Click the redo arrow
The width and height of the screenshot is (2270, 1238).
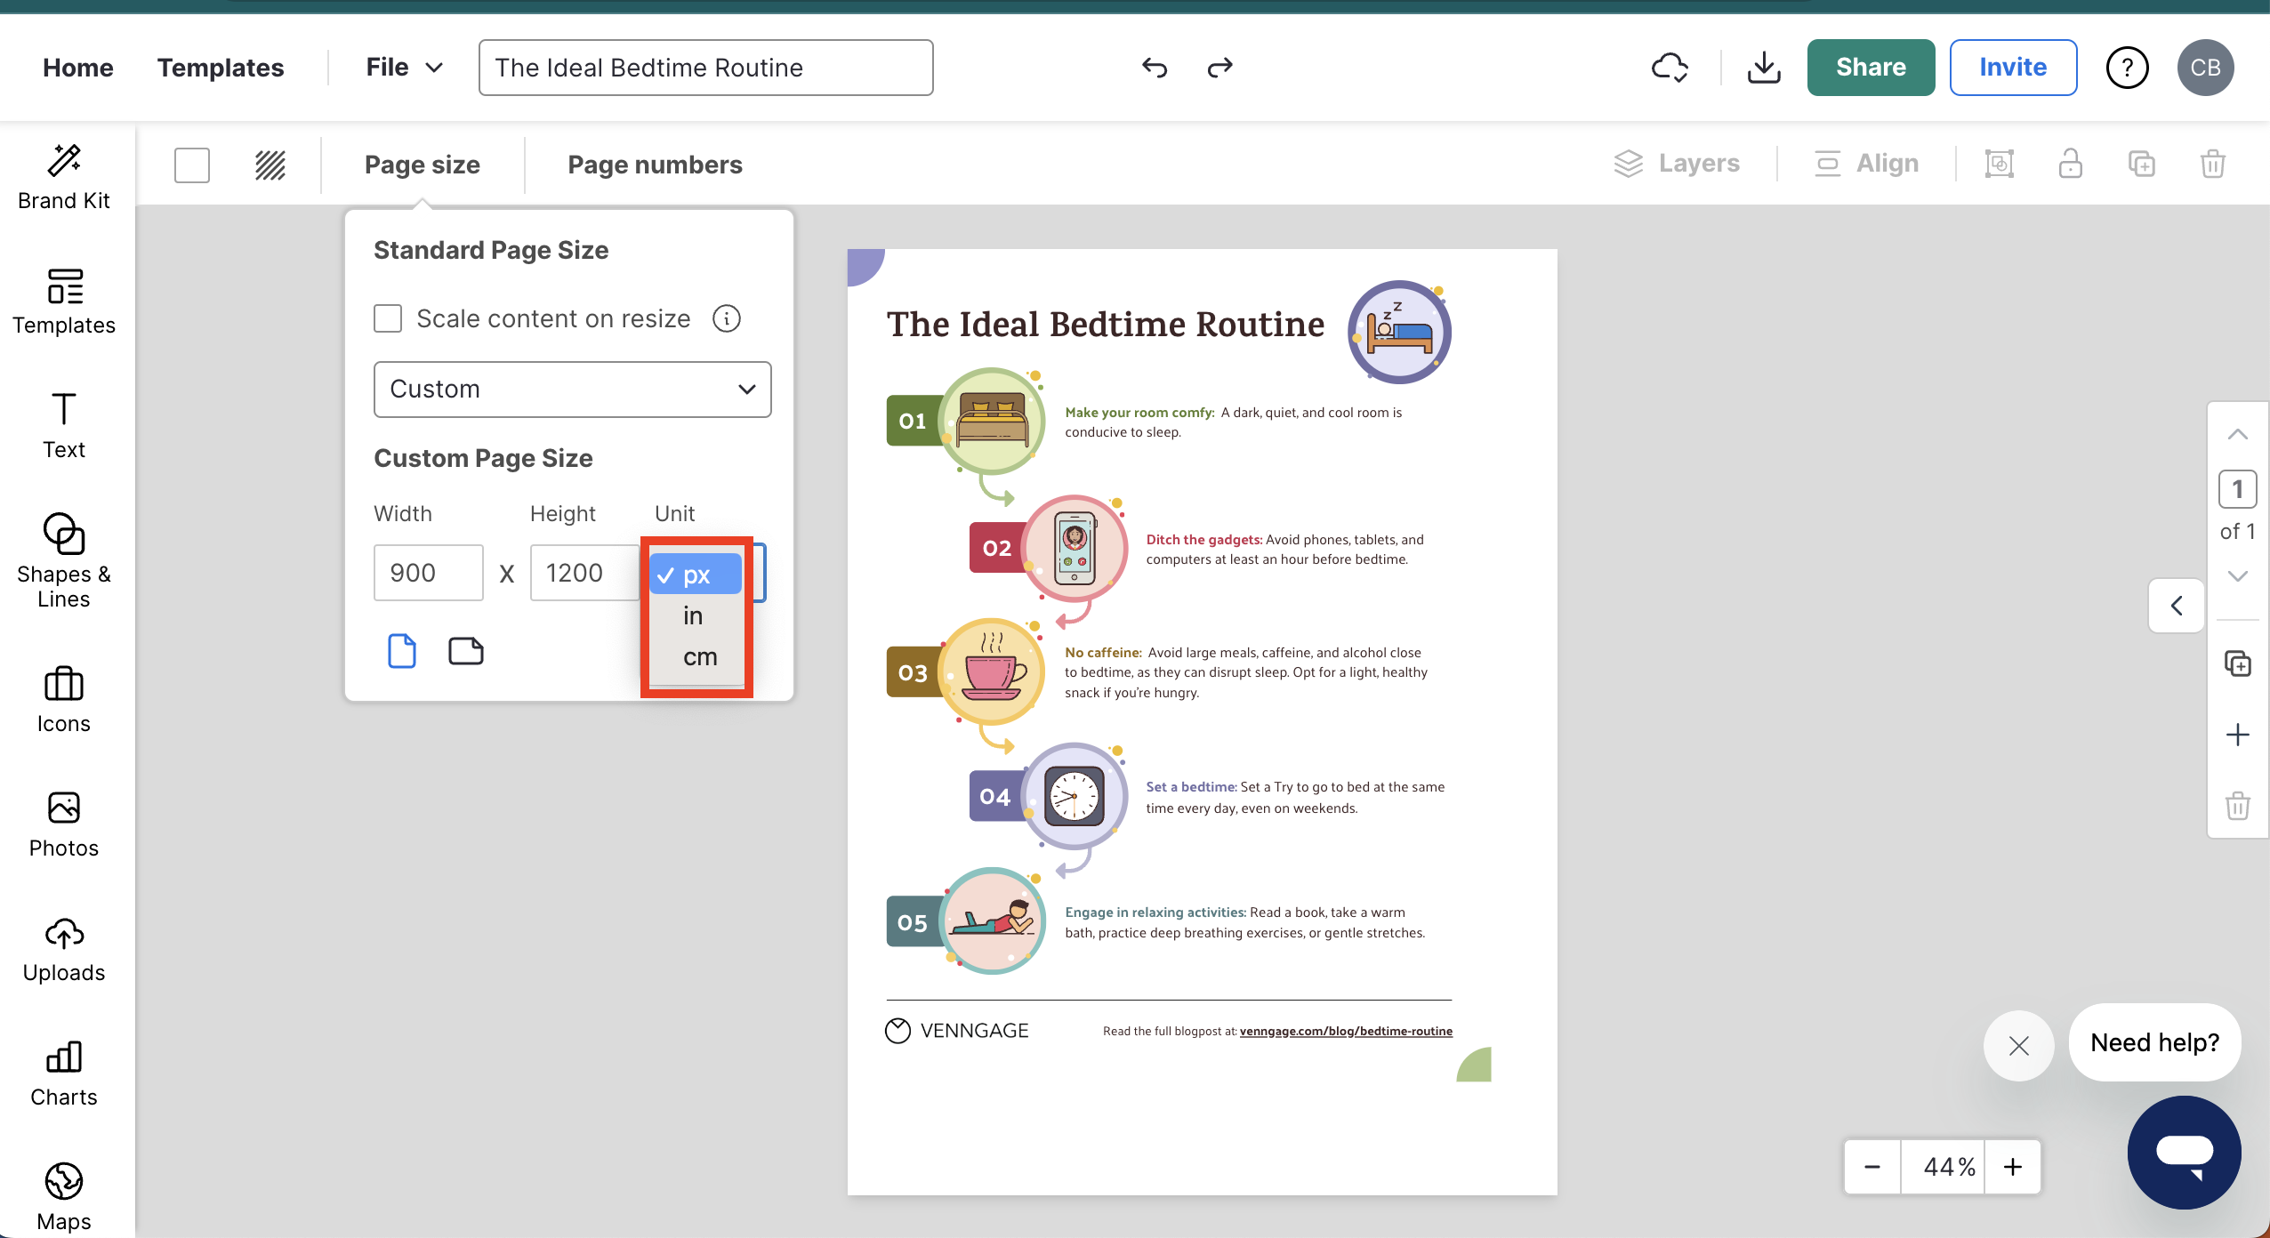pyautogui.click(x=1220, y=68)
